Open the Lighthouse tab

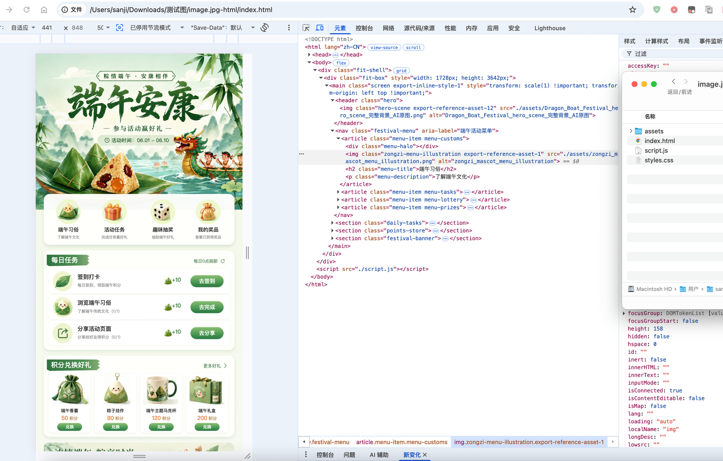(550, 28)
